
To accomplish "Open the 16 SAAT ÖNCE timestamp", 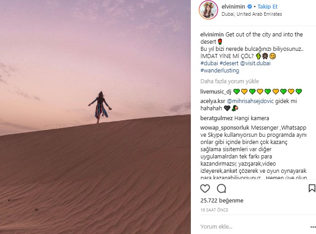I will [x=214, y=210].
